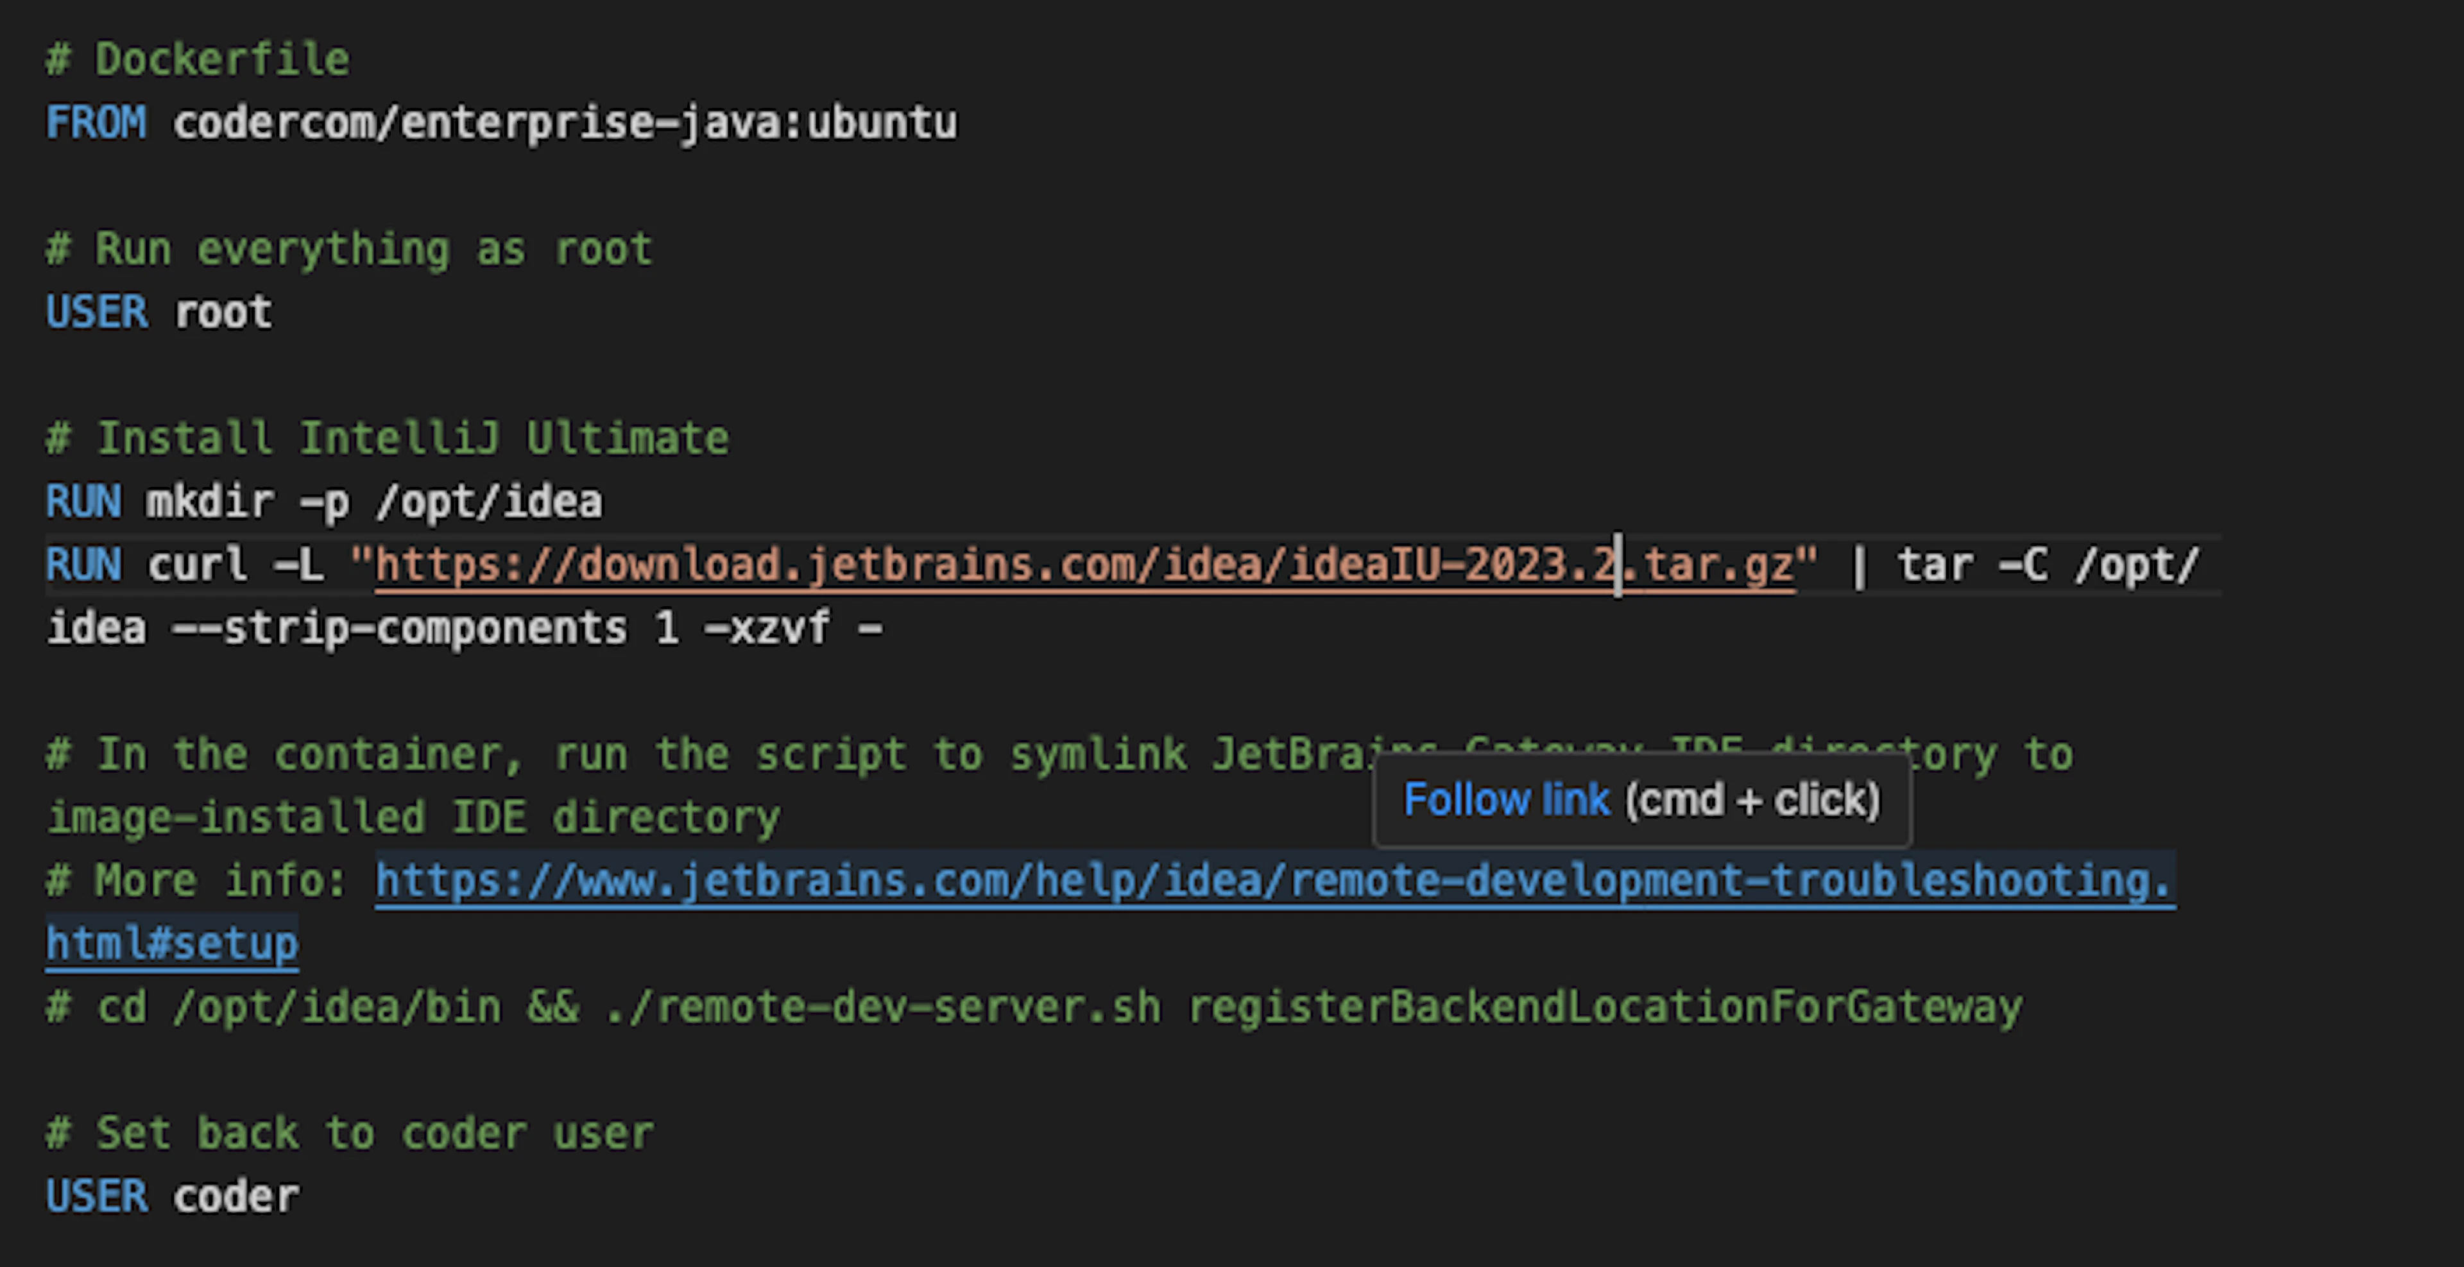This screenshot has width=2464, height=1267.
Task: Open the download.jetbrains.com ideaIU tar.gz link
Action: click(1084, 565)
